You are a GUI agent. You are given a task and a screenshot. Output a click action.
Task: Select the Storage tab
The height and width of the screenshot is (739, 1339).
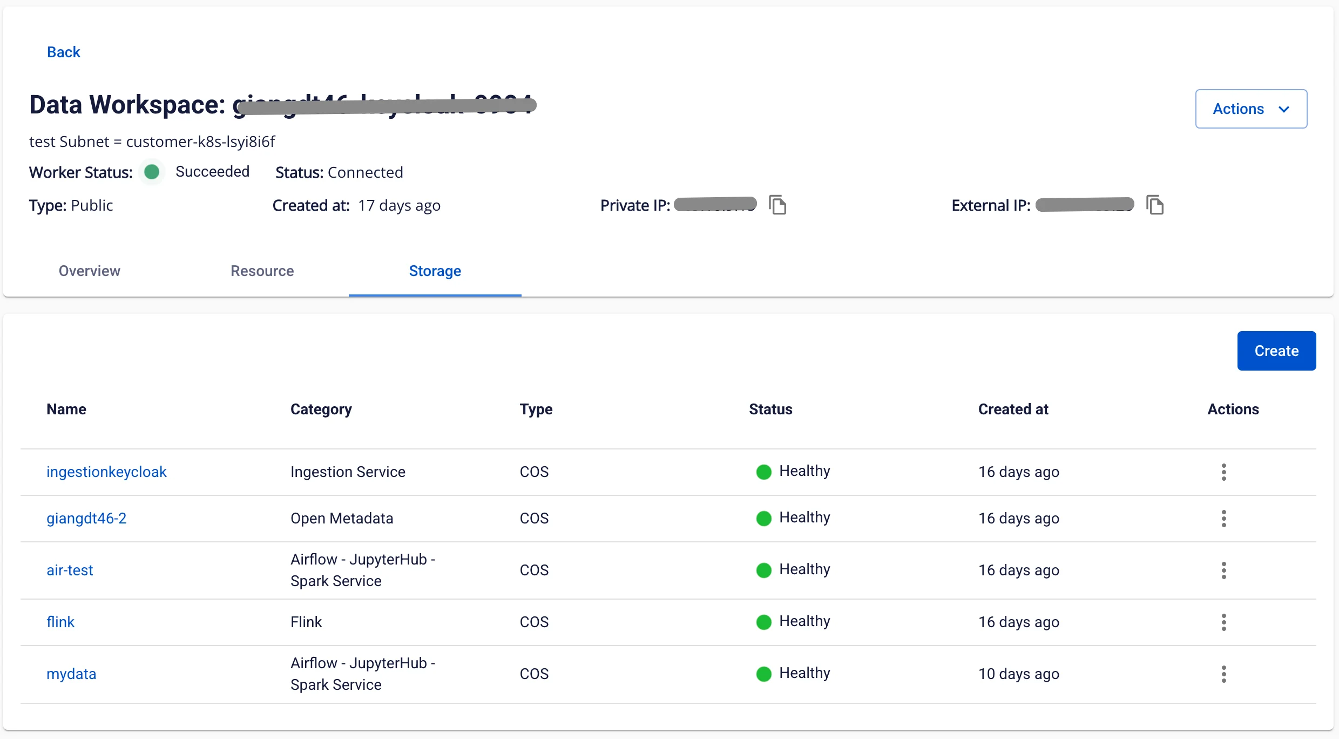435,271
